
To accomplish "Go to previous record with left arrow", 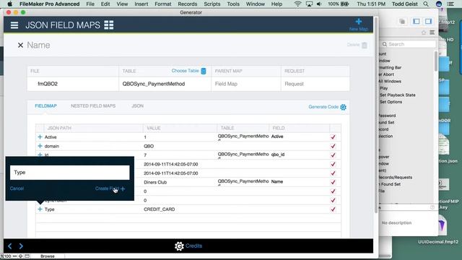I will [x=9, y=246].
